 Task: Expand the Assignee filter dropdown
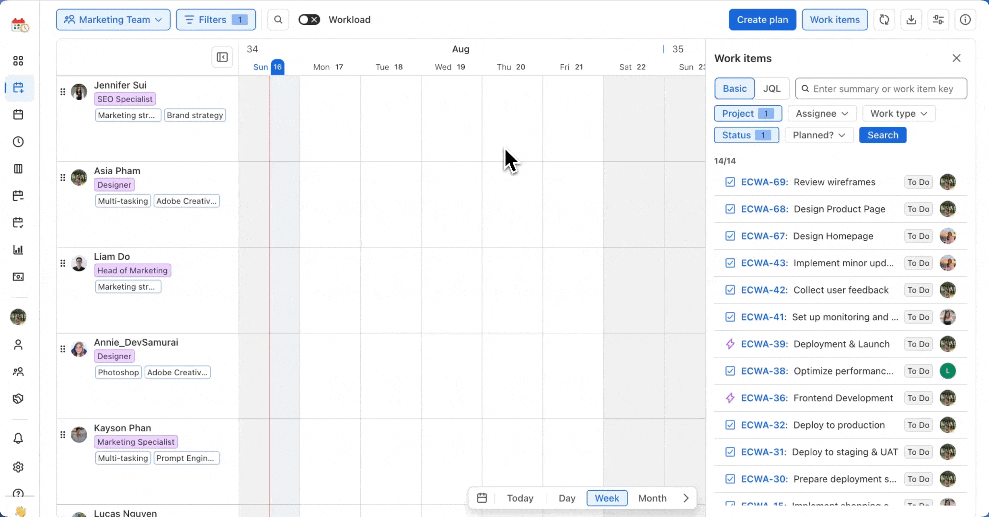click(822, 113)
